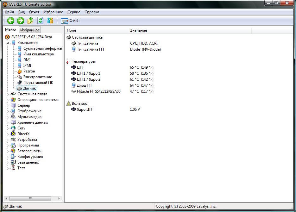
Task: Click the Refresh toolbar icon
Action: pos(40,21)
